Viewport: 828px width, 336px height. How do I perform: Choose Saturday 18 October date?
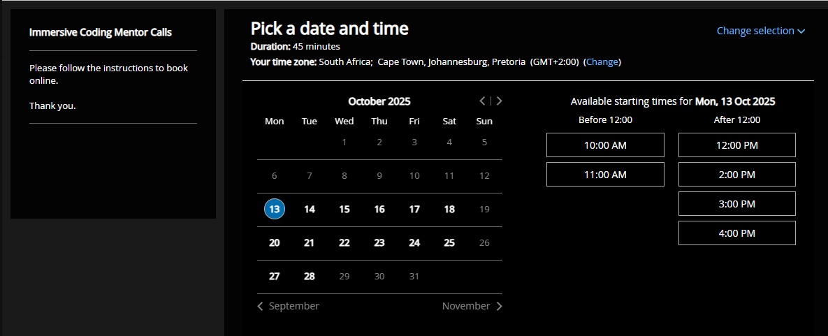449,209
